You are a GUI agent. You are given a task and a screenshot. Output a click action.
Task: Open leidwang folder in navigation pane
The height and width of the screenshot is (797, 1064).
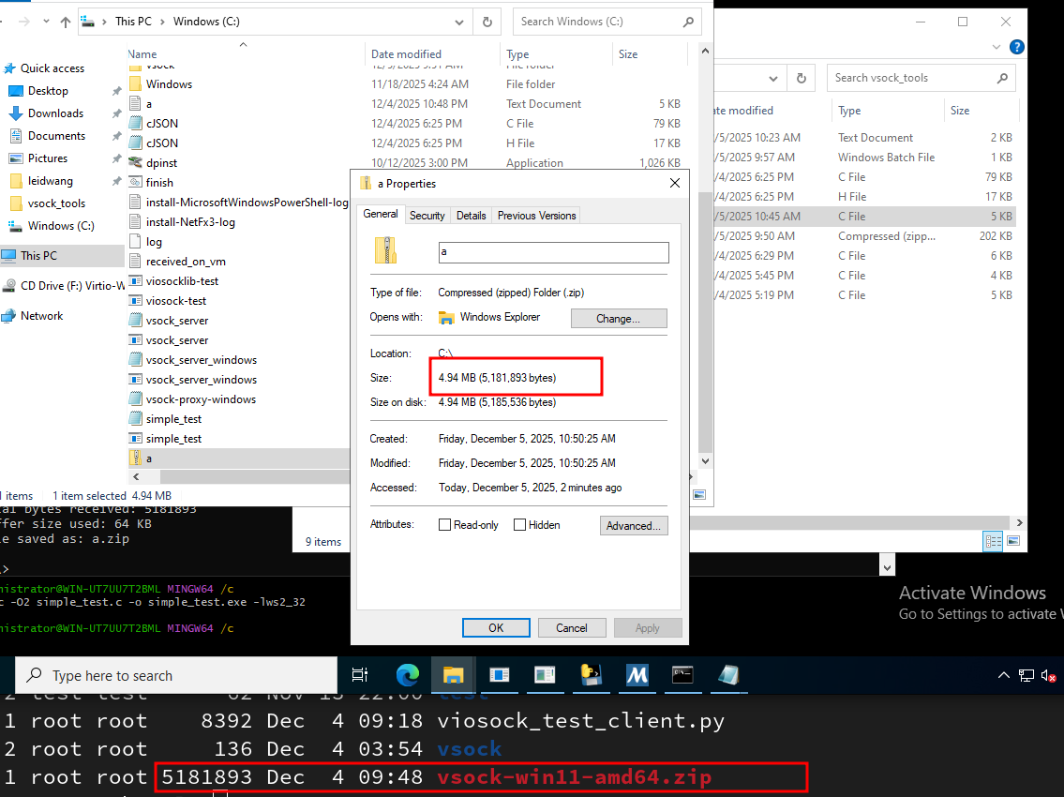(51, 181)
